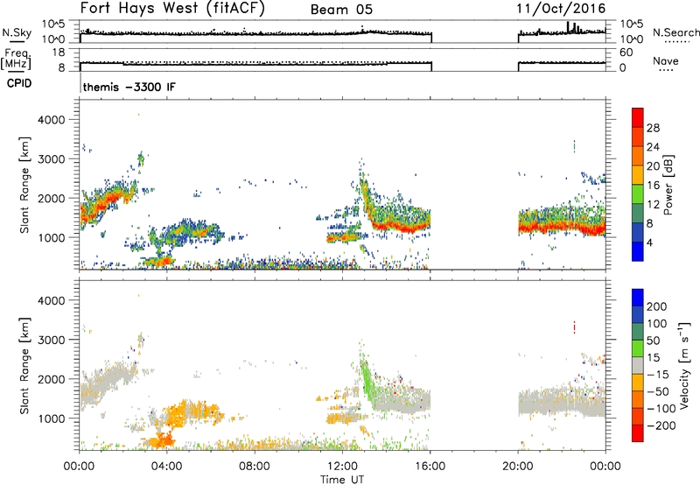The width and height of the screenshot is (700, 485).
Task: Click the date "11/Oct/2016"
Action: (561, 9)
